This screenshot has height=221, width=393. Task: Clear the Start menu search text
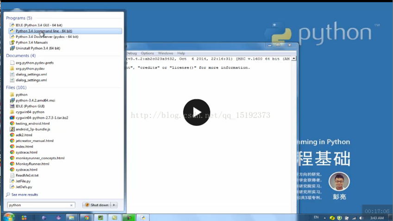point(71,205)
